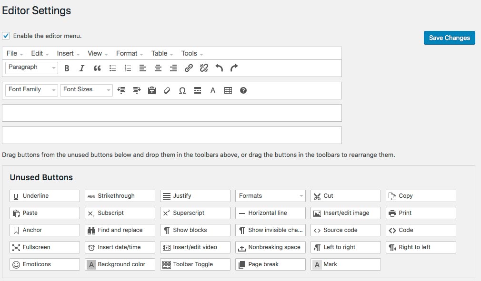Click the Save Changes button
This screenshot has width=481, height=281.
point(450,38)
